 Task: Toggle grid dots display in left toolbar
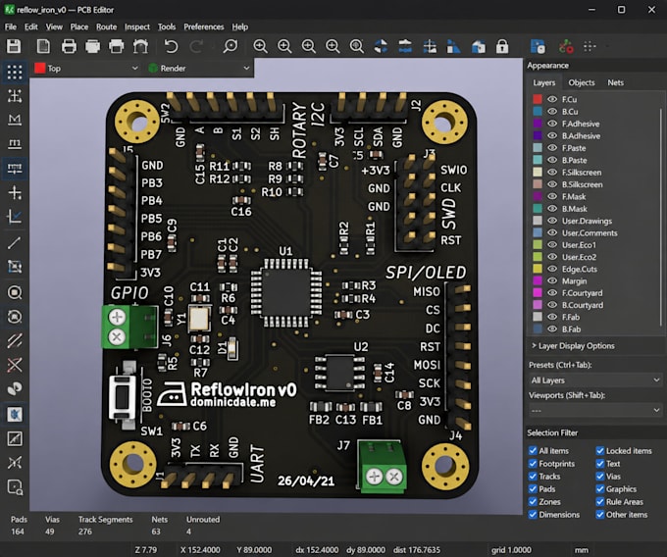point(15,73)
